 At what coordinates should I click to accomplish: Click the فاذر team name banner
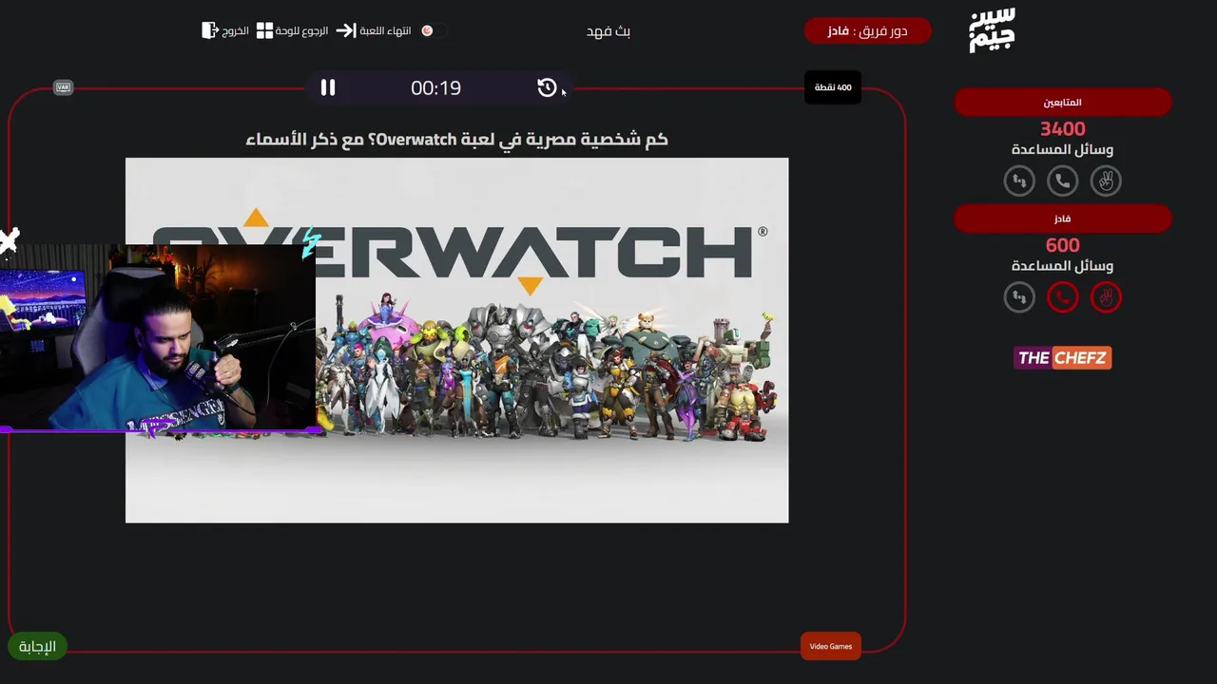[x=1063, y=218]
